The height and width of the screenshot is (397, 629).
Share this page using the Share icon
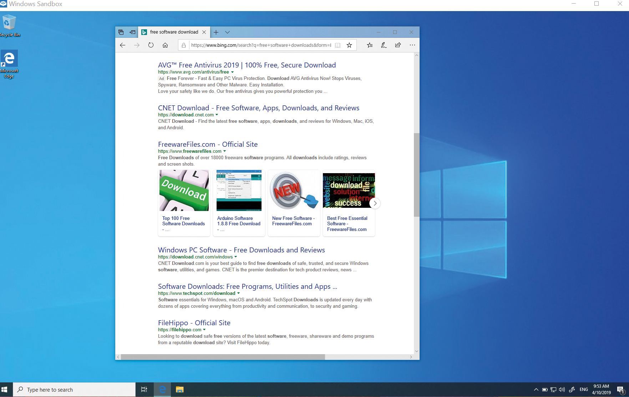pos(398,45)
